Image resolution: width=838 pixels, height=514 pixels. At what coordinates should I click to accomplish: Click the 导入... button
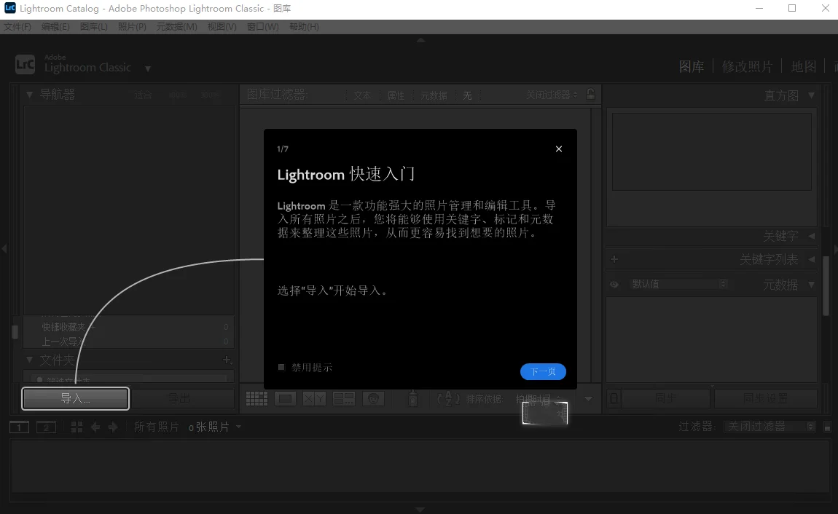75,399
